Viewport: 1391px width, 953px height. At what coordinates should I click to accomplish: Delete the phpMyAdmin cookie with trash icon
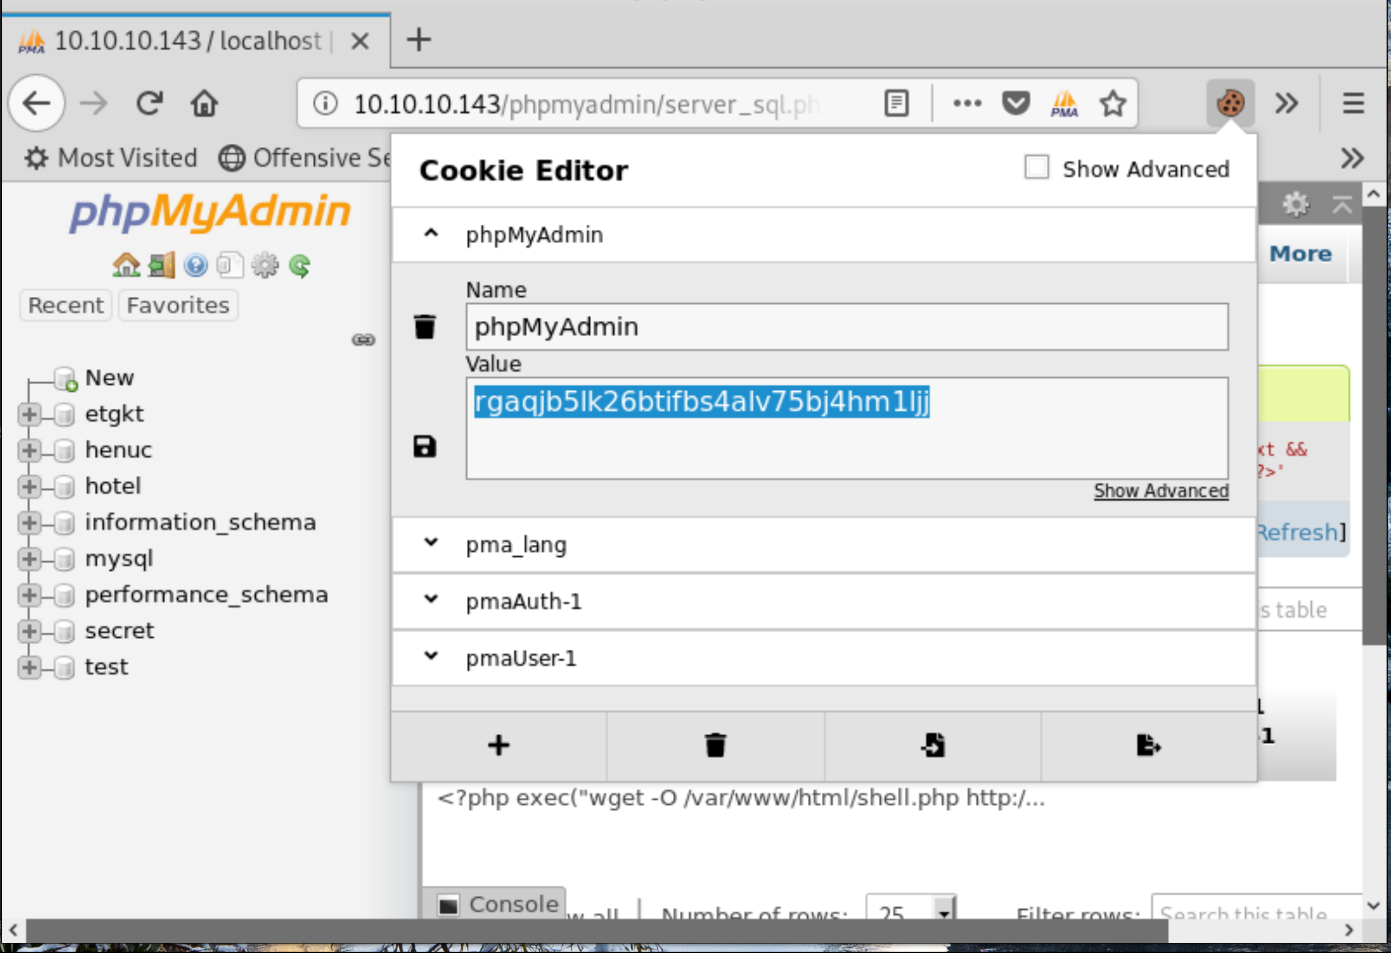(x=425, y=326)
